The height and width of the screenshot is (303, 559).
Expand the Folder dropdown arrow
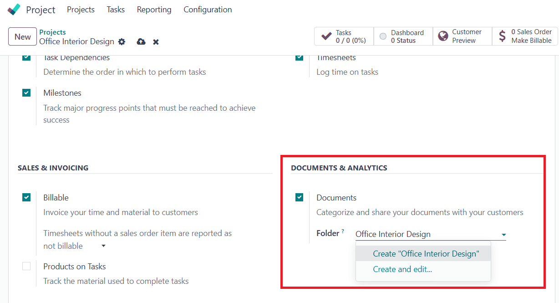pyautogui.click(x=503, y=235)
